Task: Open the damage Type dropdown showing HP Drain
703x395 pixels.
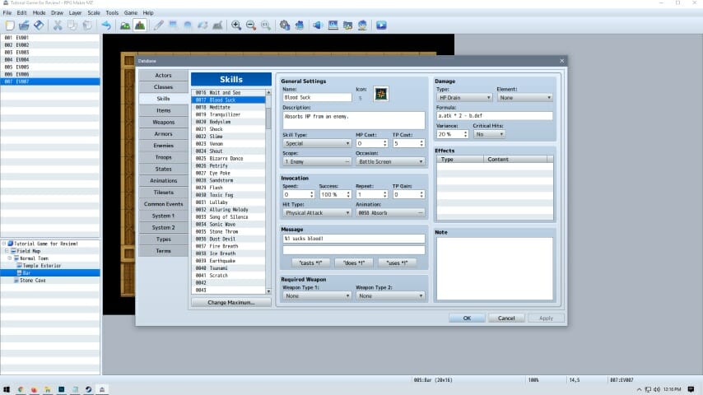Action: click(x=464, y=97)
